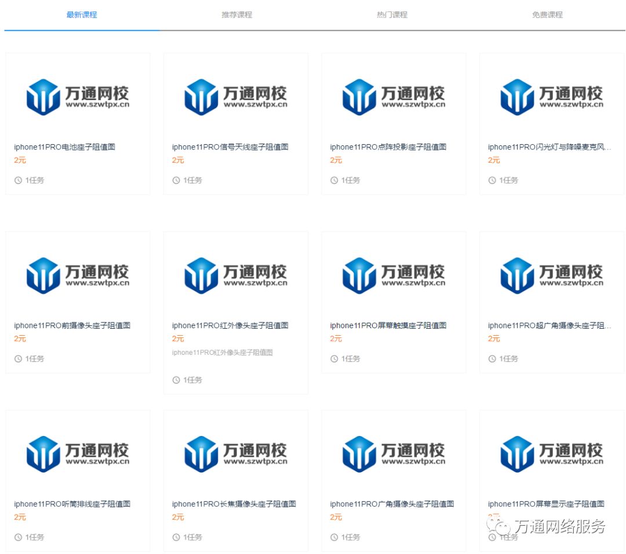Click thumbnail of 长焦摄像头座子阻值图 course
Viewport: 626px width, 554px height.
pos(236,454)
